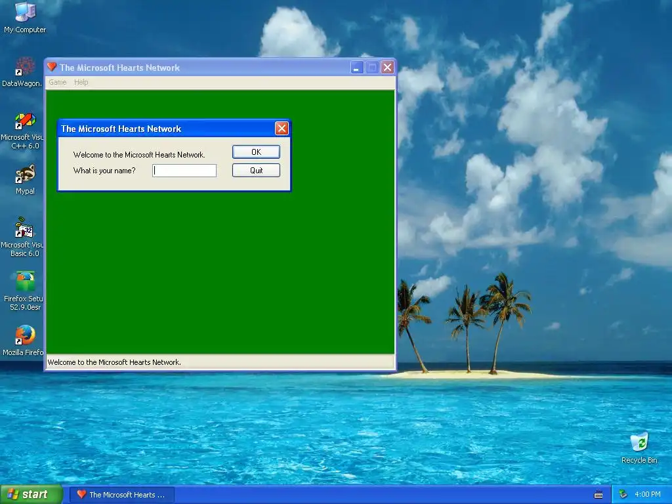Click the heart icon in Hearts title bar
This screenshot has height=504, width=672.
pos(52,67)
